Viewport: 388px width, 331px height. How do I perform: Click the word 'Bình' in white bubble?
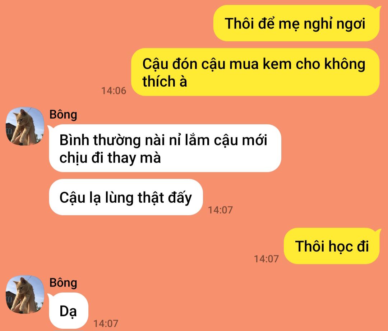tap(74, 140)
